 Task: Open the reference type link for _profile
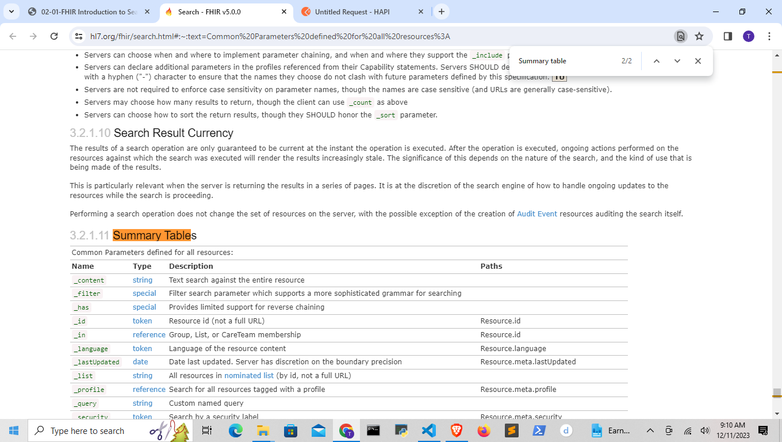[149, 390]
